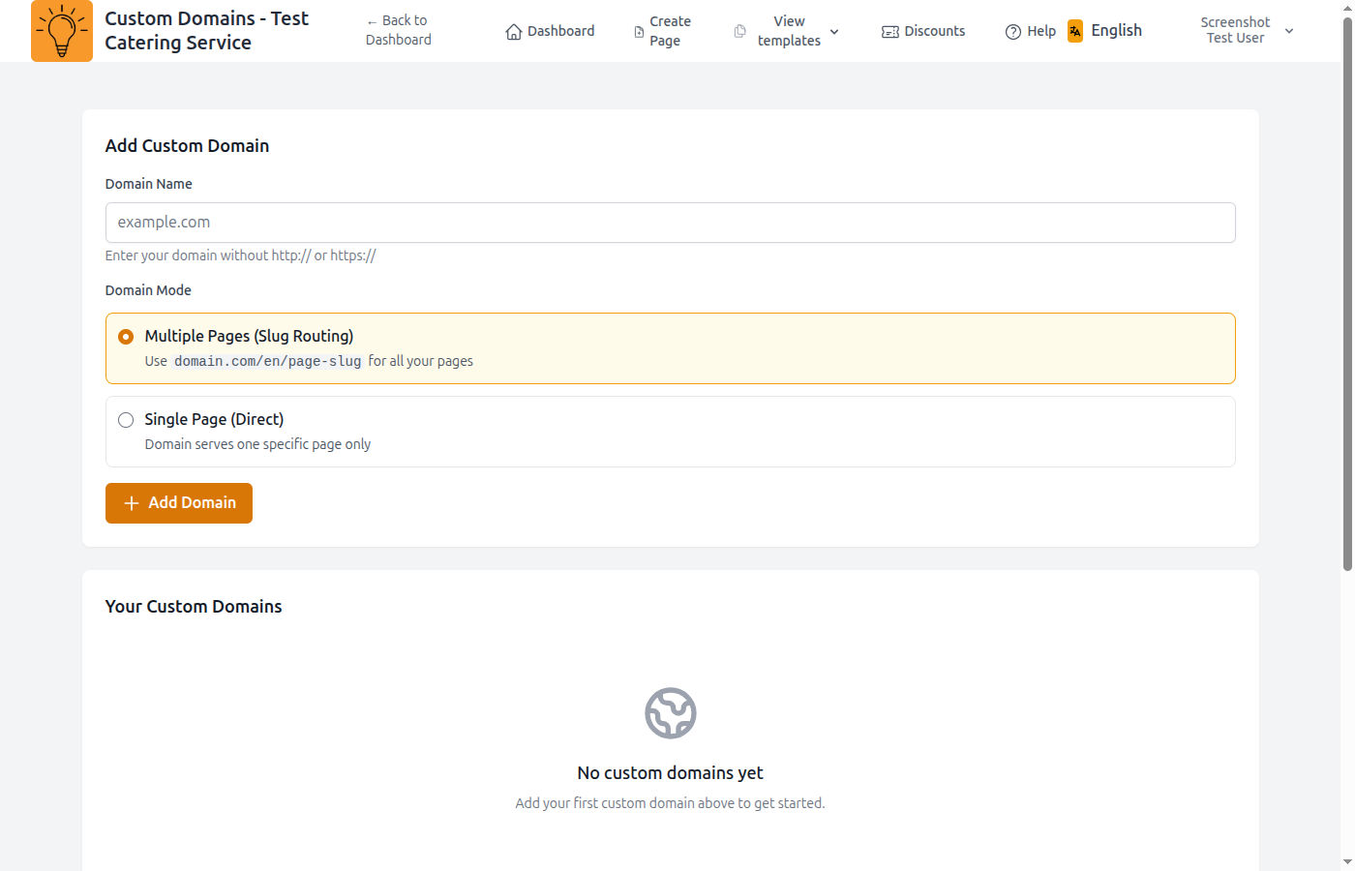Click the Help question mark icon
Viewport: 1355px width, 871px height.
point(1013,32)
